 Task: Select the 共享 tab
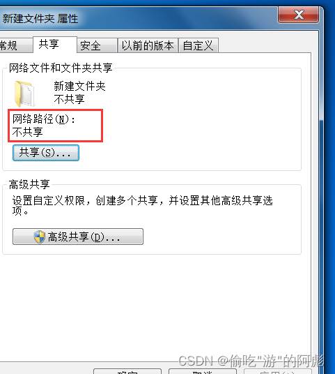click(x=55, y=45)
